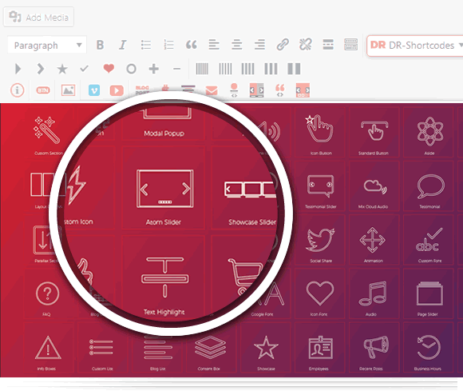463x391 pixels.
Task: Click the Add Media button
Action: 38,17
